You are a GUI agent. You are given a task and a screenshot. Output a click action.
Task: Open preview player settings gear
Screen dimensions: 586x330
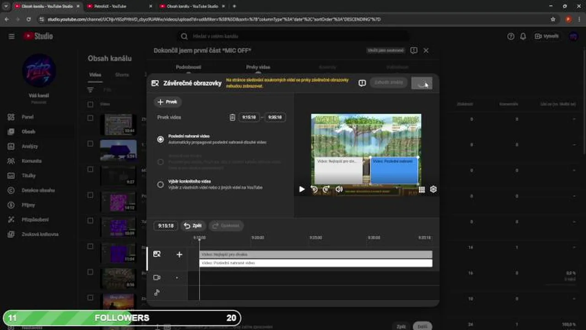click(x=434, y=189)
